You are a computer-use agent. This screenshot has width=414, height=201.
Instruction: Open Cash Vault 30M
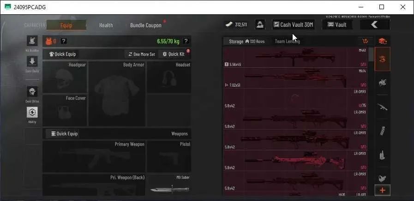[294, 24]
